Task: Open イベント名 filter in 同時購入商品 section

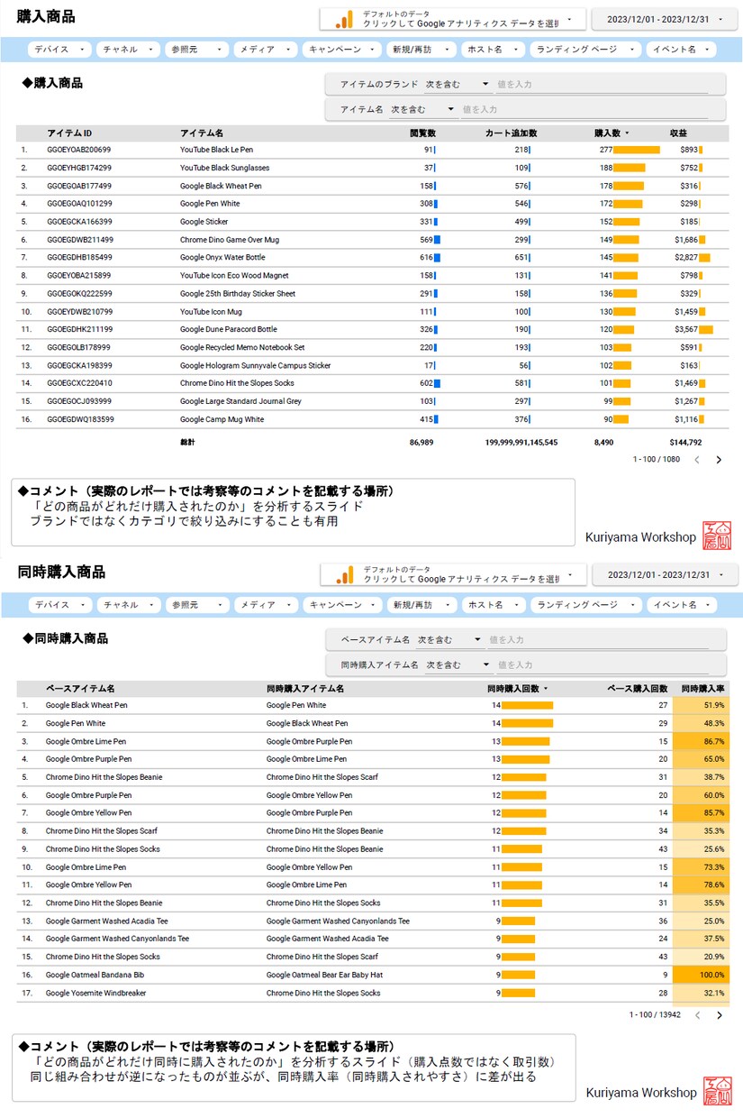Action: (x=681, y=605)
